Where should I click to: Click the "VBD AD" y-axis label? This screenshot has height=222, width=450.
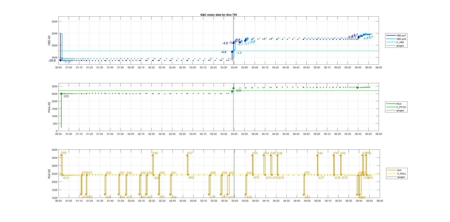50,41
